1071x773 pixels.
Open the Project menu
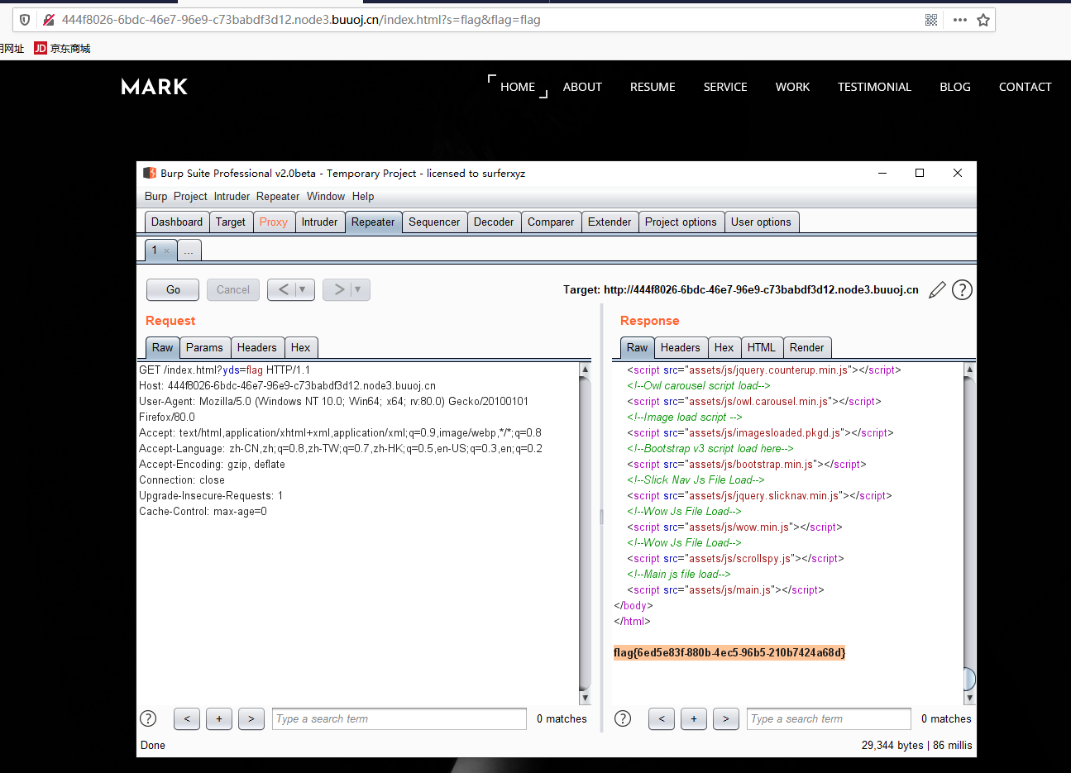[190, 197]
